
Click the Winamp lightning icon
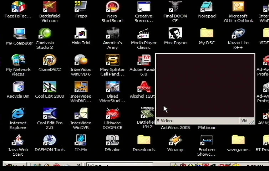tap(175, 140)
